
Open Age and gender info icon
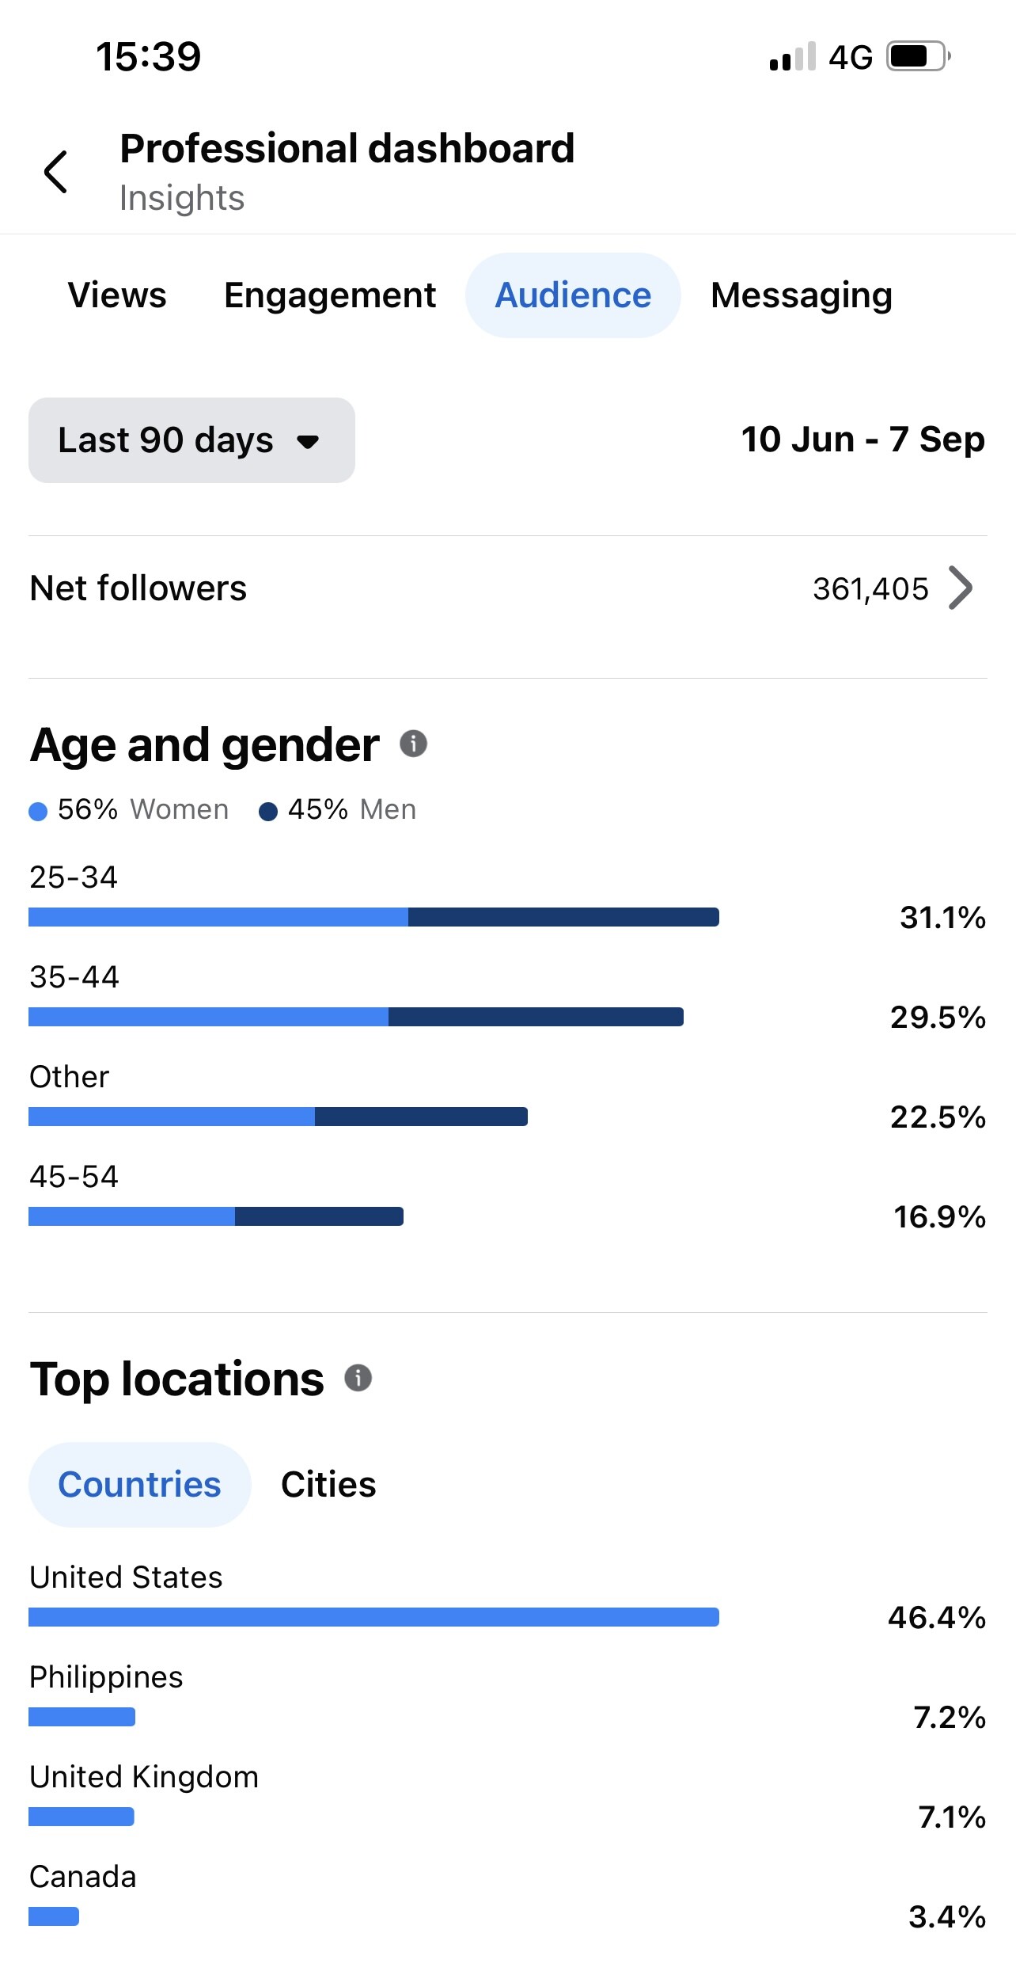(x=413, y=744)
